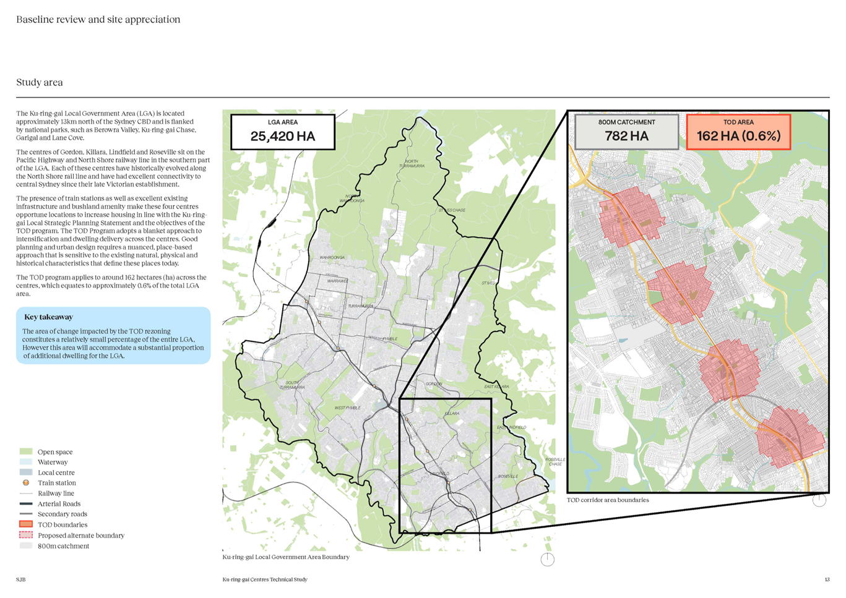The width and height of the screenshot is (846, 598).
Task: Click the page number 13
Action: pyautogui.click(x=827, y=579)
